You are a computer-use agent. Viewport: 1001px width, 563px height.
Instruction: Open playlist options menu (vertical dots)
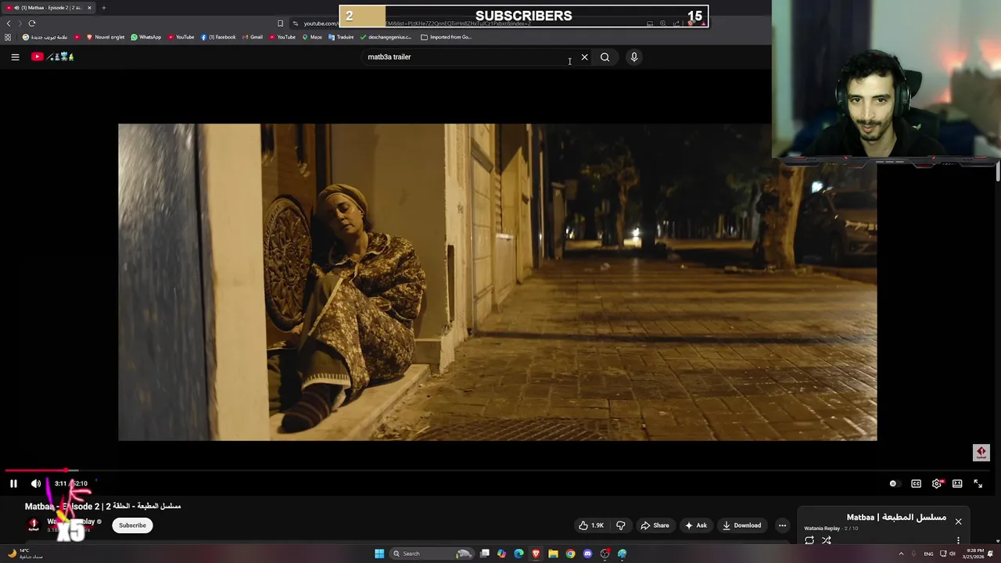pos(958,540)
